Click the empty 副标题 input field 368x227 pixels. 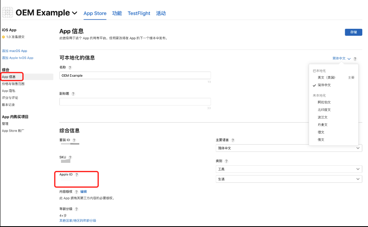pyautogui.click(x=135, y=102)
